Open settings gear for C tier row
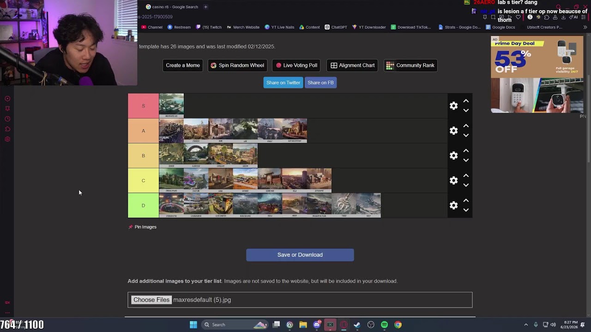 pos(453,181)
